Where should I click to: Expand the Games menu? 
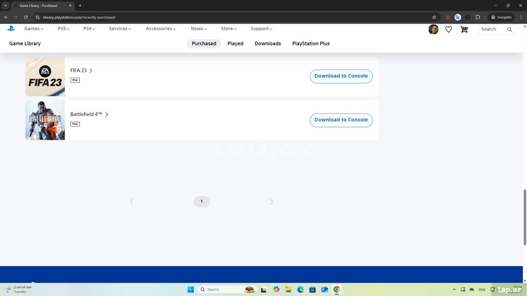[x=34, y=29]
